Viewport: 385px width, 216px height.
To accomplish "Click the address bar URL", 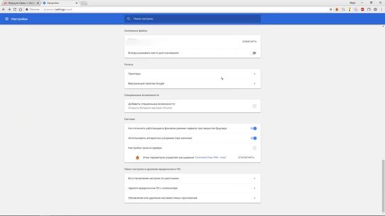I will (58, 10).
